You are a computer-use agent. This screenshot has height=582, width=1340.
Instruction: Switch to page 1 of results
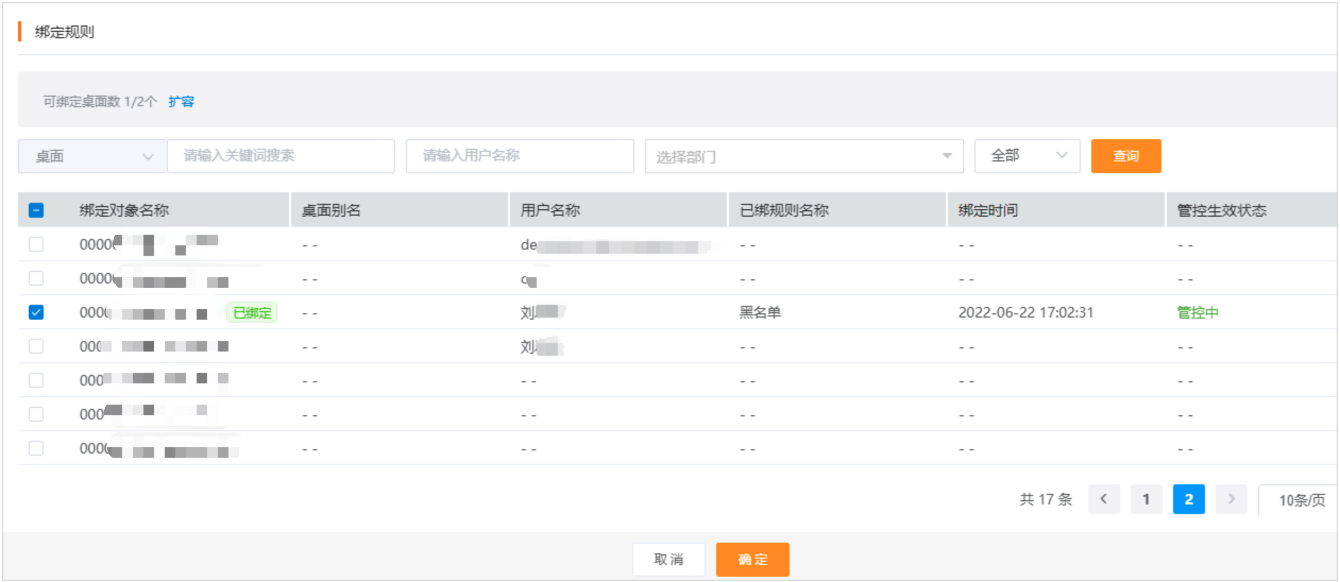point(1147,499)
